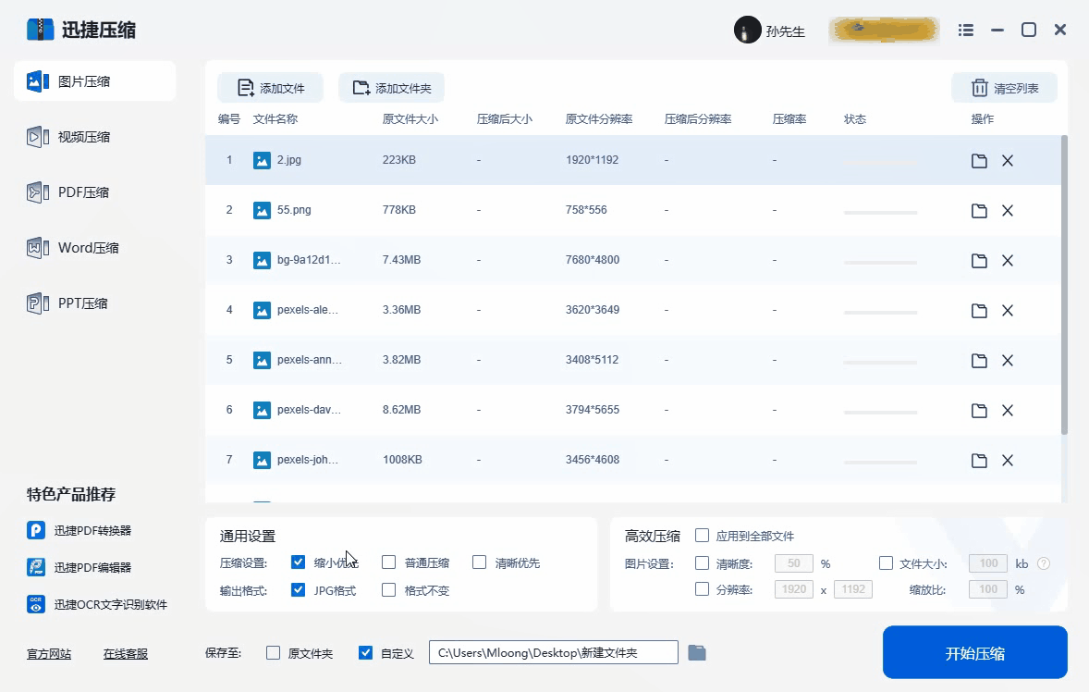Enable the 分辨率 checkbox

pyautogui.click(x=703, y=589)
